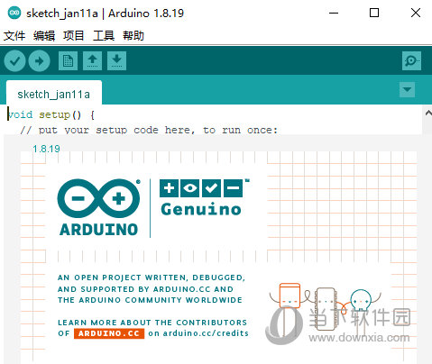Open the 文件 menu
Screen dimensions: 432x364
(14, 36)
